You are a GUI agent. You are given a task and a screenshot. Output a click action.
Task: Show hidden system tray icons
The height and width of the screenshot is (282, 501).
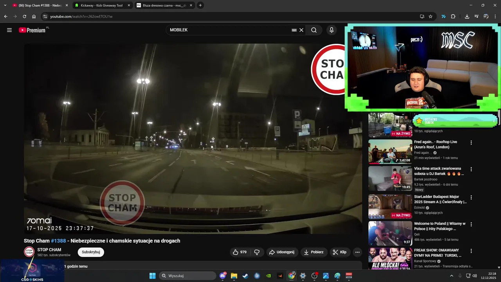pos(452,276)
